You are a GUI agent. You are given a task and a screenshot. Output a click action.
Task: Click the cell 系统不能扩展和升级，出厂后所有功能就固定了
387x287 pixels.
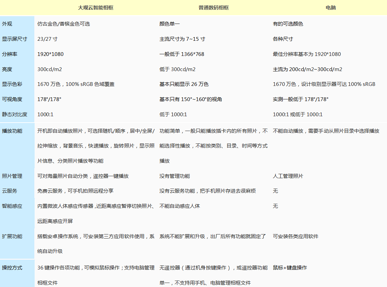click(212, 236)
